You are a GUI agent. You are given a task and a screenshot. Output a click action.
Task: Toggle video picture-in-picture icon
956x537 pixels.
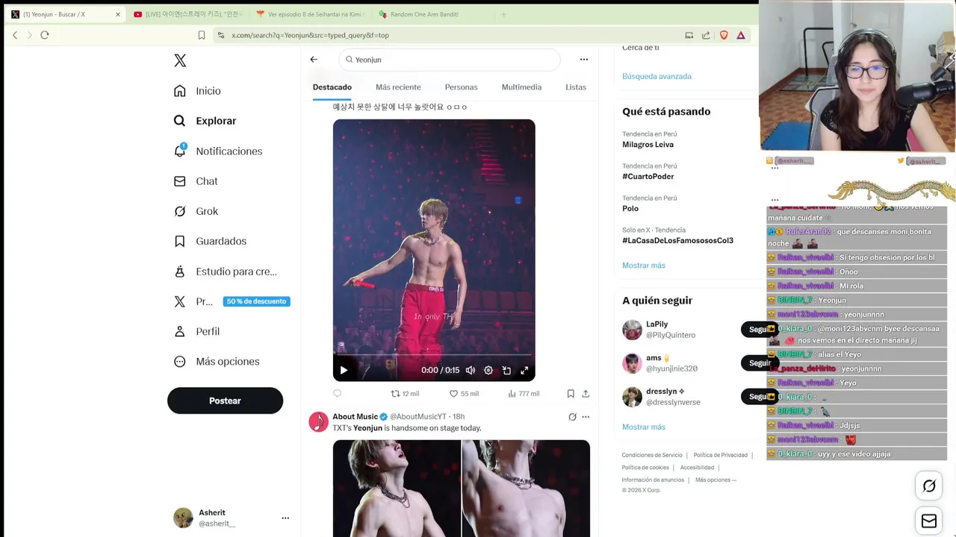(506, 370)
